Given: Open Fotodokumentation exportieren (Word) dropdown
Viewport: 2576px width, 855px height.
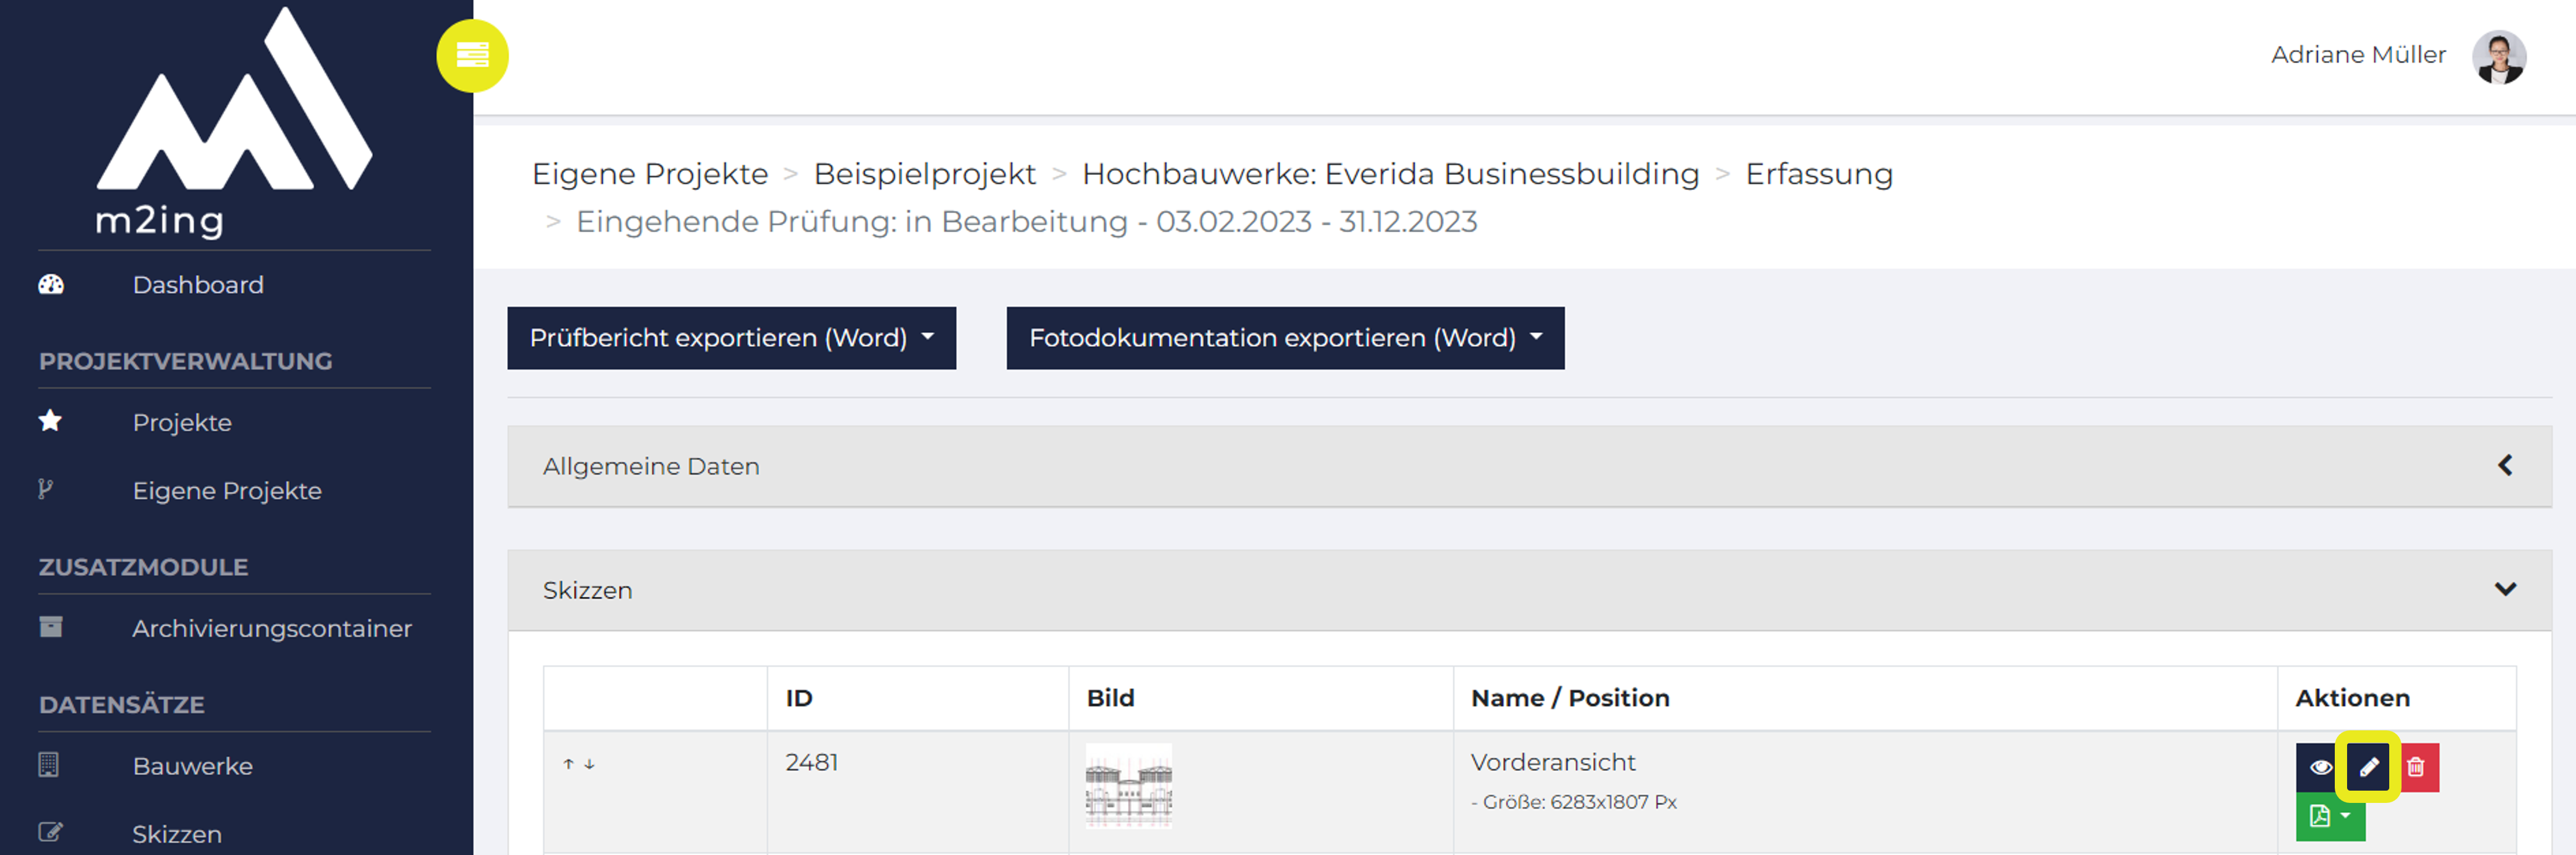Looking at the screenshot, I should pyautogui.click(x=1285, y=338).
